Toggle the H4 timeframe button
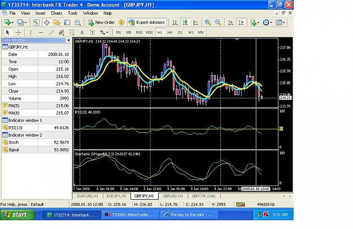The height and width of the screenshot is (229, 353). pos(170,32)
